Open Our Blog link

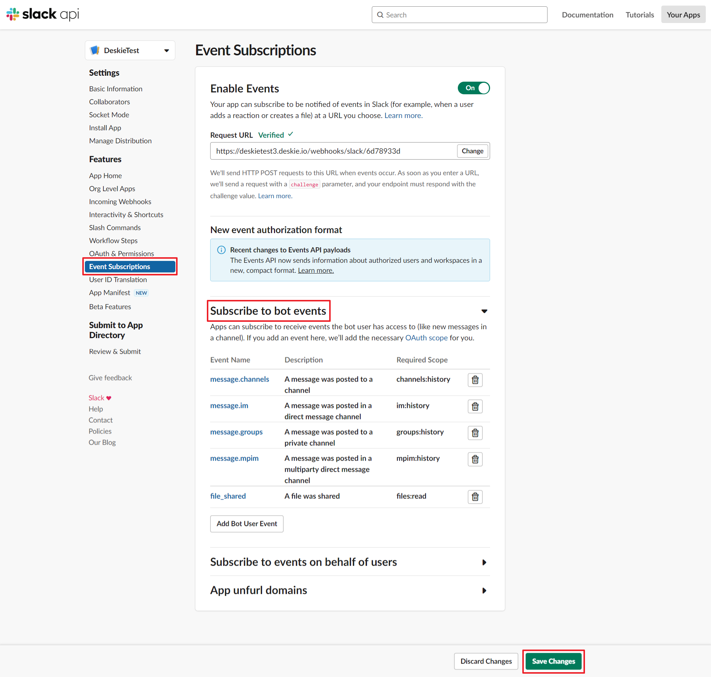[x=102, y=442]
